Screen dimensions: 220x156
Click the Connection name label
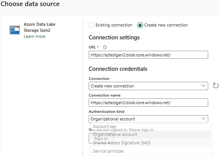[x=105, y=95]
